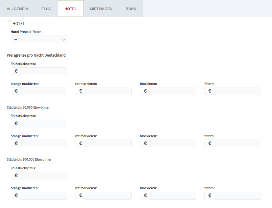The image size is (272, 208).
Task: Click Euro icon of 50.000 Einwohner orange markieren
Action: (16, 143)
